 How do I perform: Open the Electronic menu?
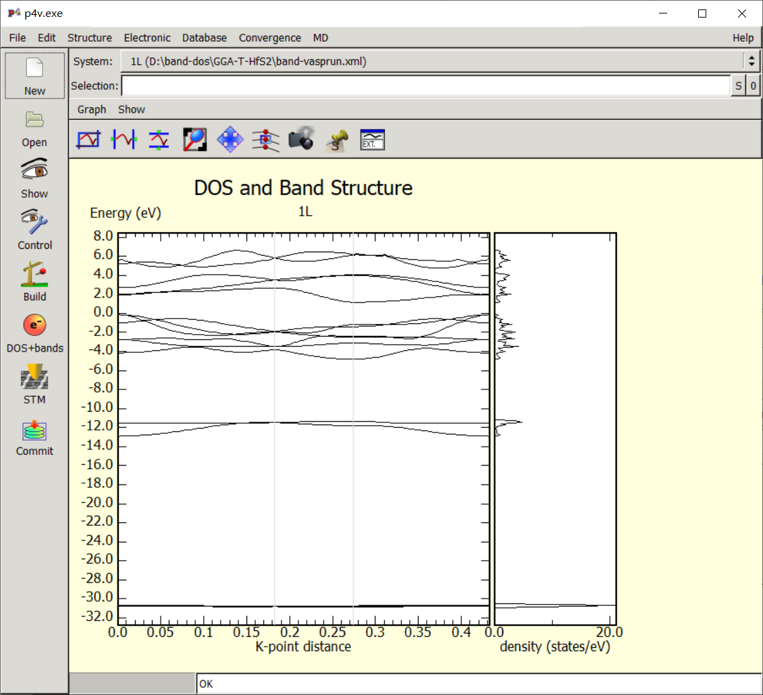[x=147, y=38]
